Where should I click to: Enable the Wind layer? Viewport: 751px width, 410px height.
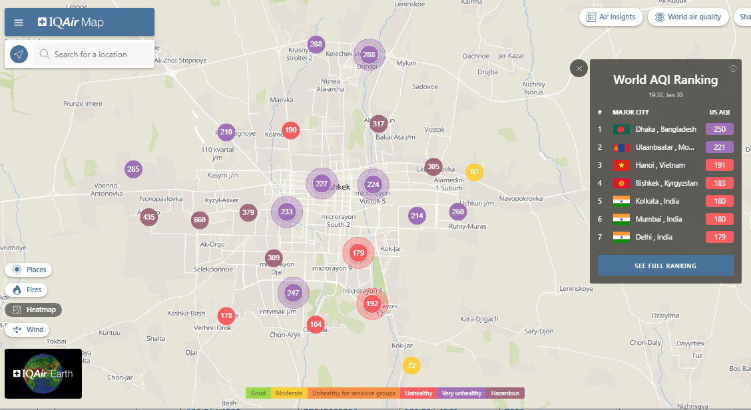click(x=28, y=329)
